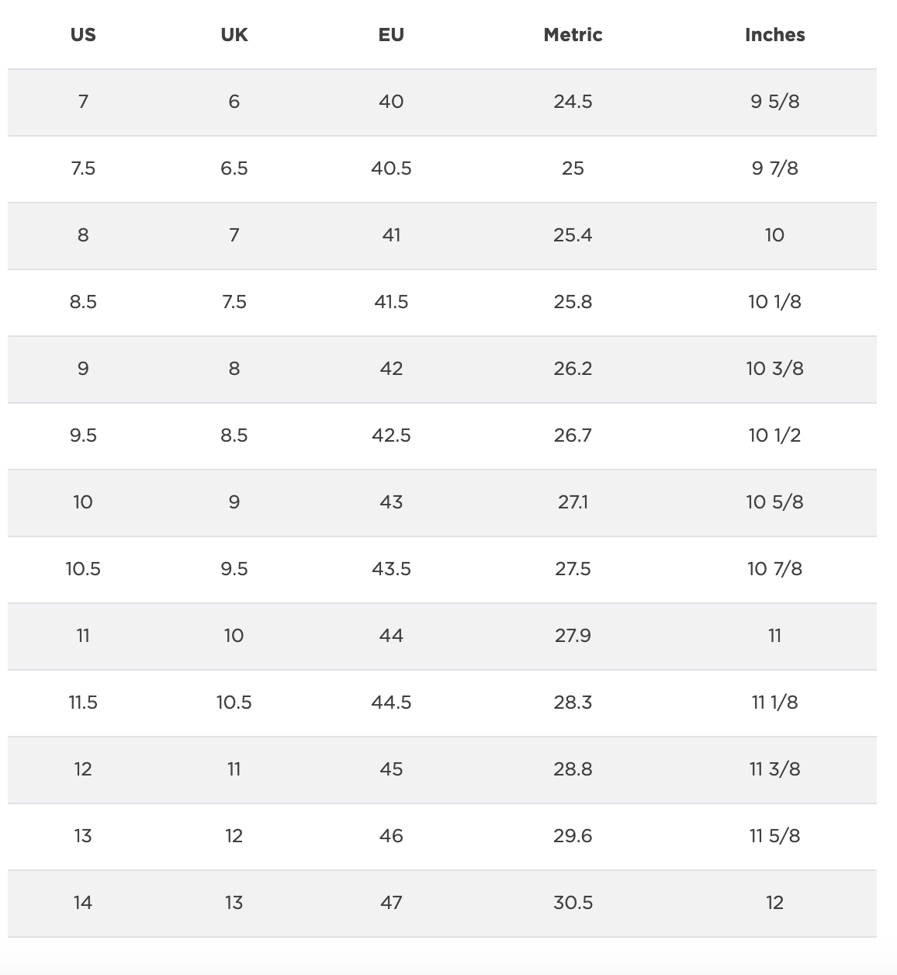Click the metric 30.5 cell
Viewport: 897px width, 975px height.
(573, 903)
